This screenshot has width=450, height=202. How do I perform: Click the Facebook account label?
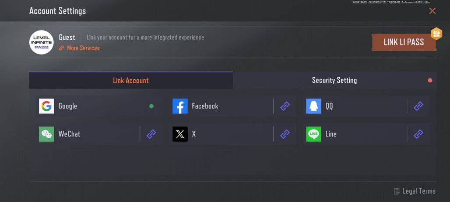point(205,106)
